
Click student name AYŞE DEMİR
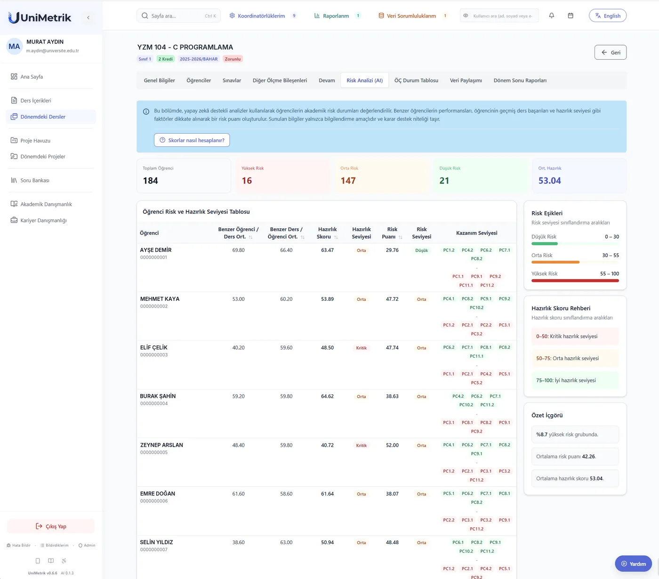pos(156,250)
